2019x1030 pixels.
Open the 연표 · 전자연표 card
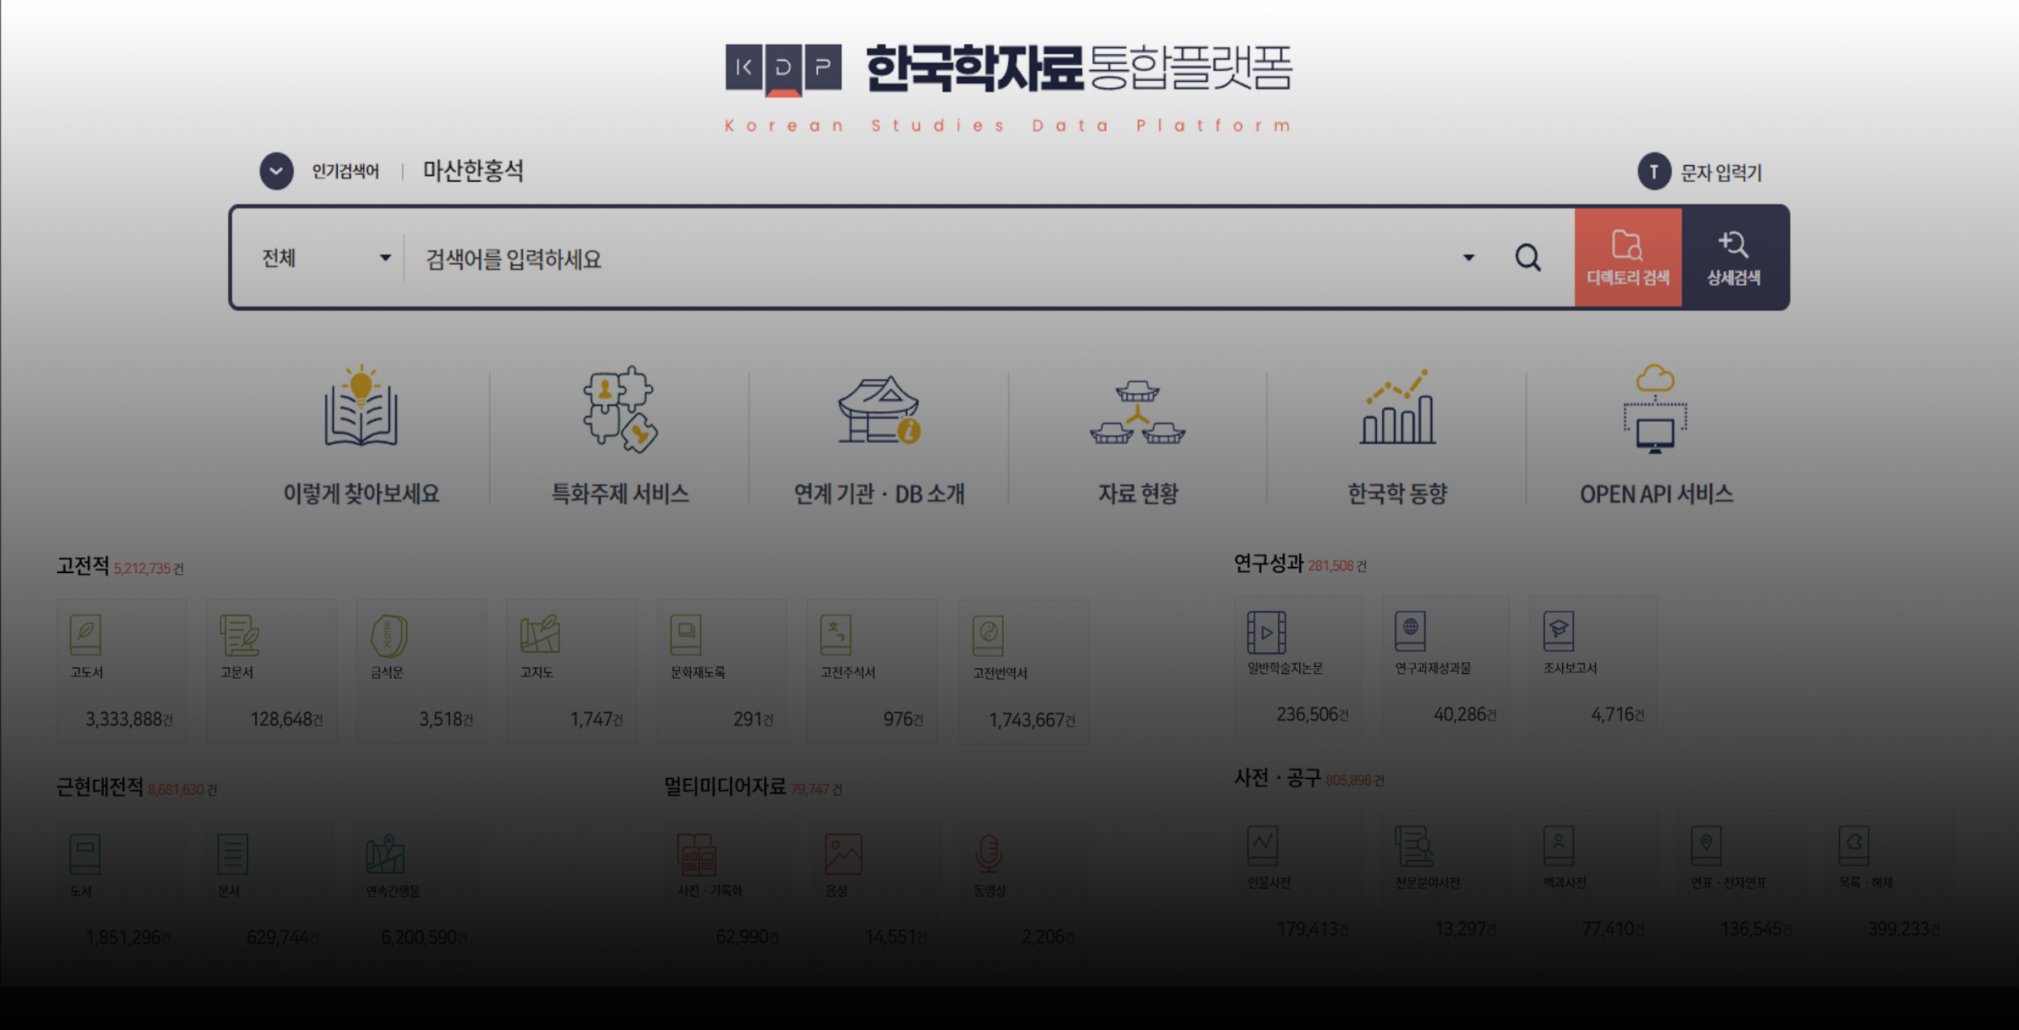tap(1741, 881)
